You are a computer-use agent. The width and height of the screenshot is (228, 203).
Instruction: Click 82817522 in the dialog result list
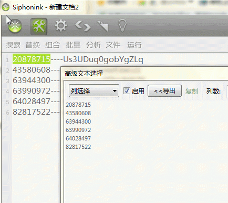tap(78, 147)
